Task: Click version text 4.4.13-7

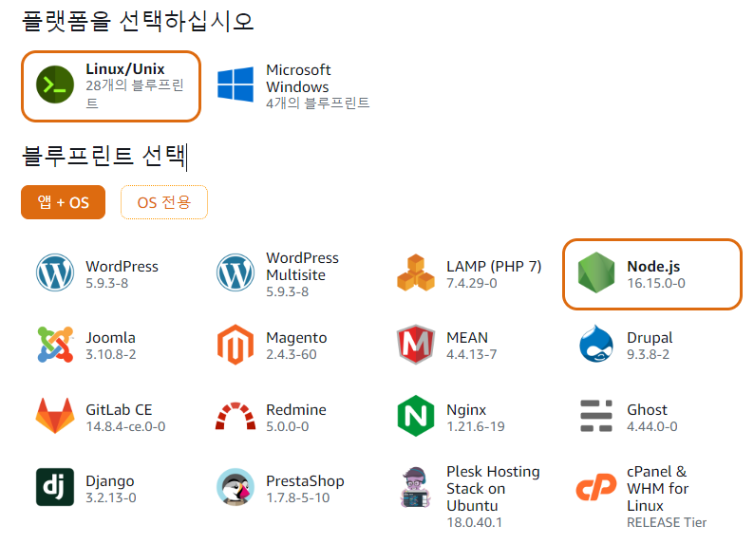Action: pyautogui.click(x=471, y=354)
